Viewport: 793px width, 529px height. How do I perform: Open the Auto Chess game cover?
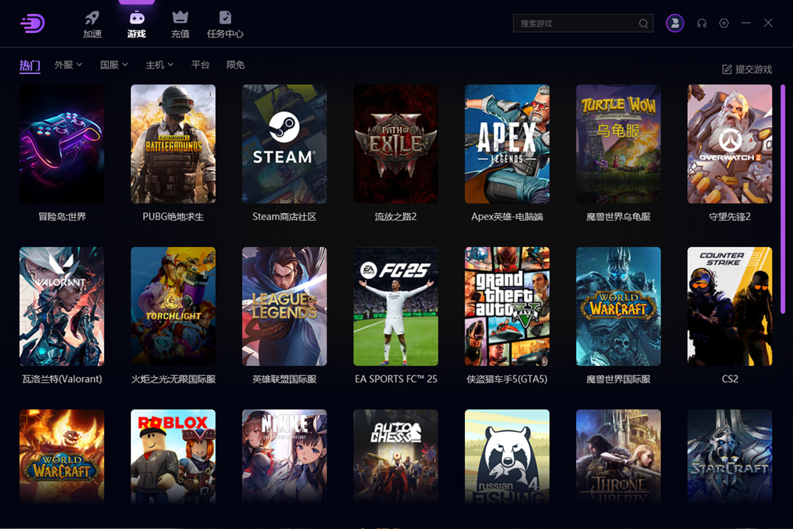tap(396, 456)
